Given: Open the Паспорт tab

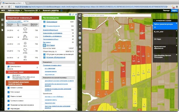Looking at the screenshot, I should (x=166, y=11).
